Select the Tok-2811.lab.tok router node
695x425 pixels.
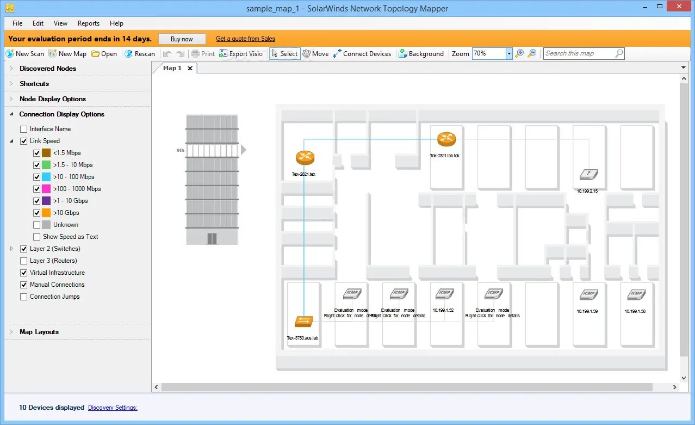click(x=446, y=139)
